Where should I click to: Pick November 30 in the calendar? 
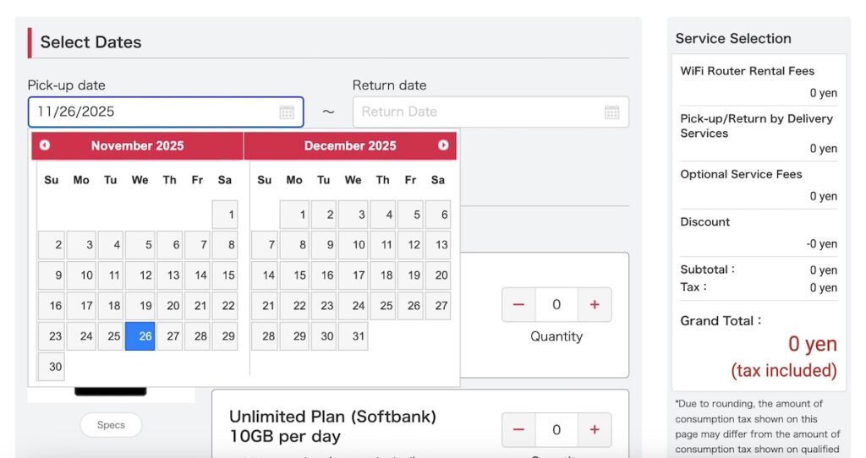pyautogui.click(x=52, y=367)
